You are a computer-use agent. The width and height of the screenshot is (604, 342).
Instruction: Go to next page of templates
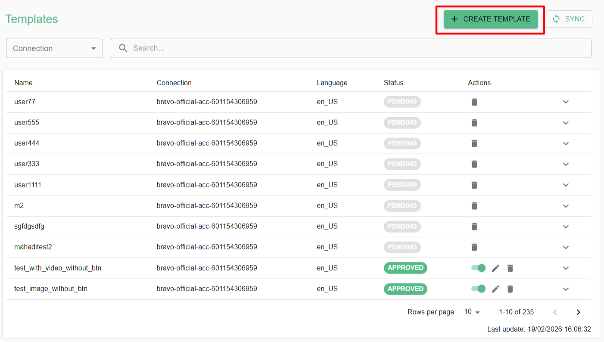pos(578,312)
